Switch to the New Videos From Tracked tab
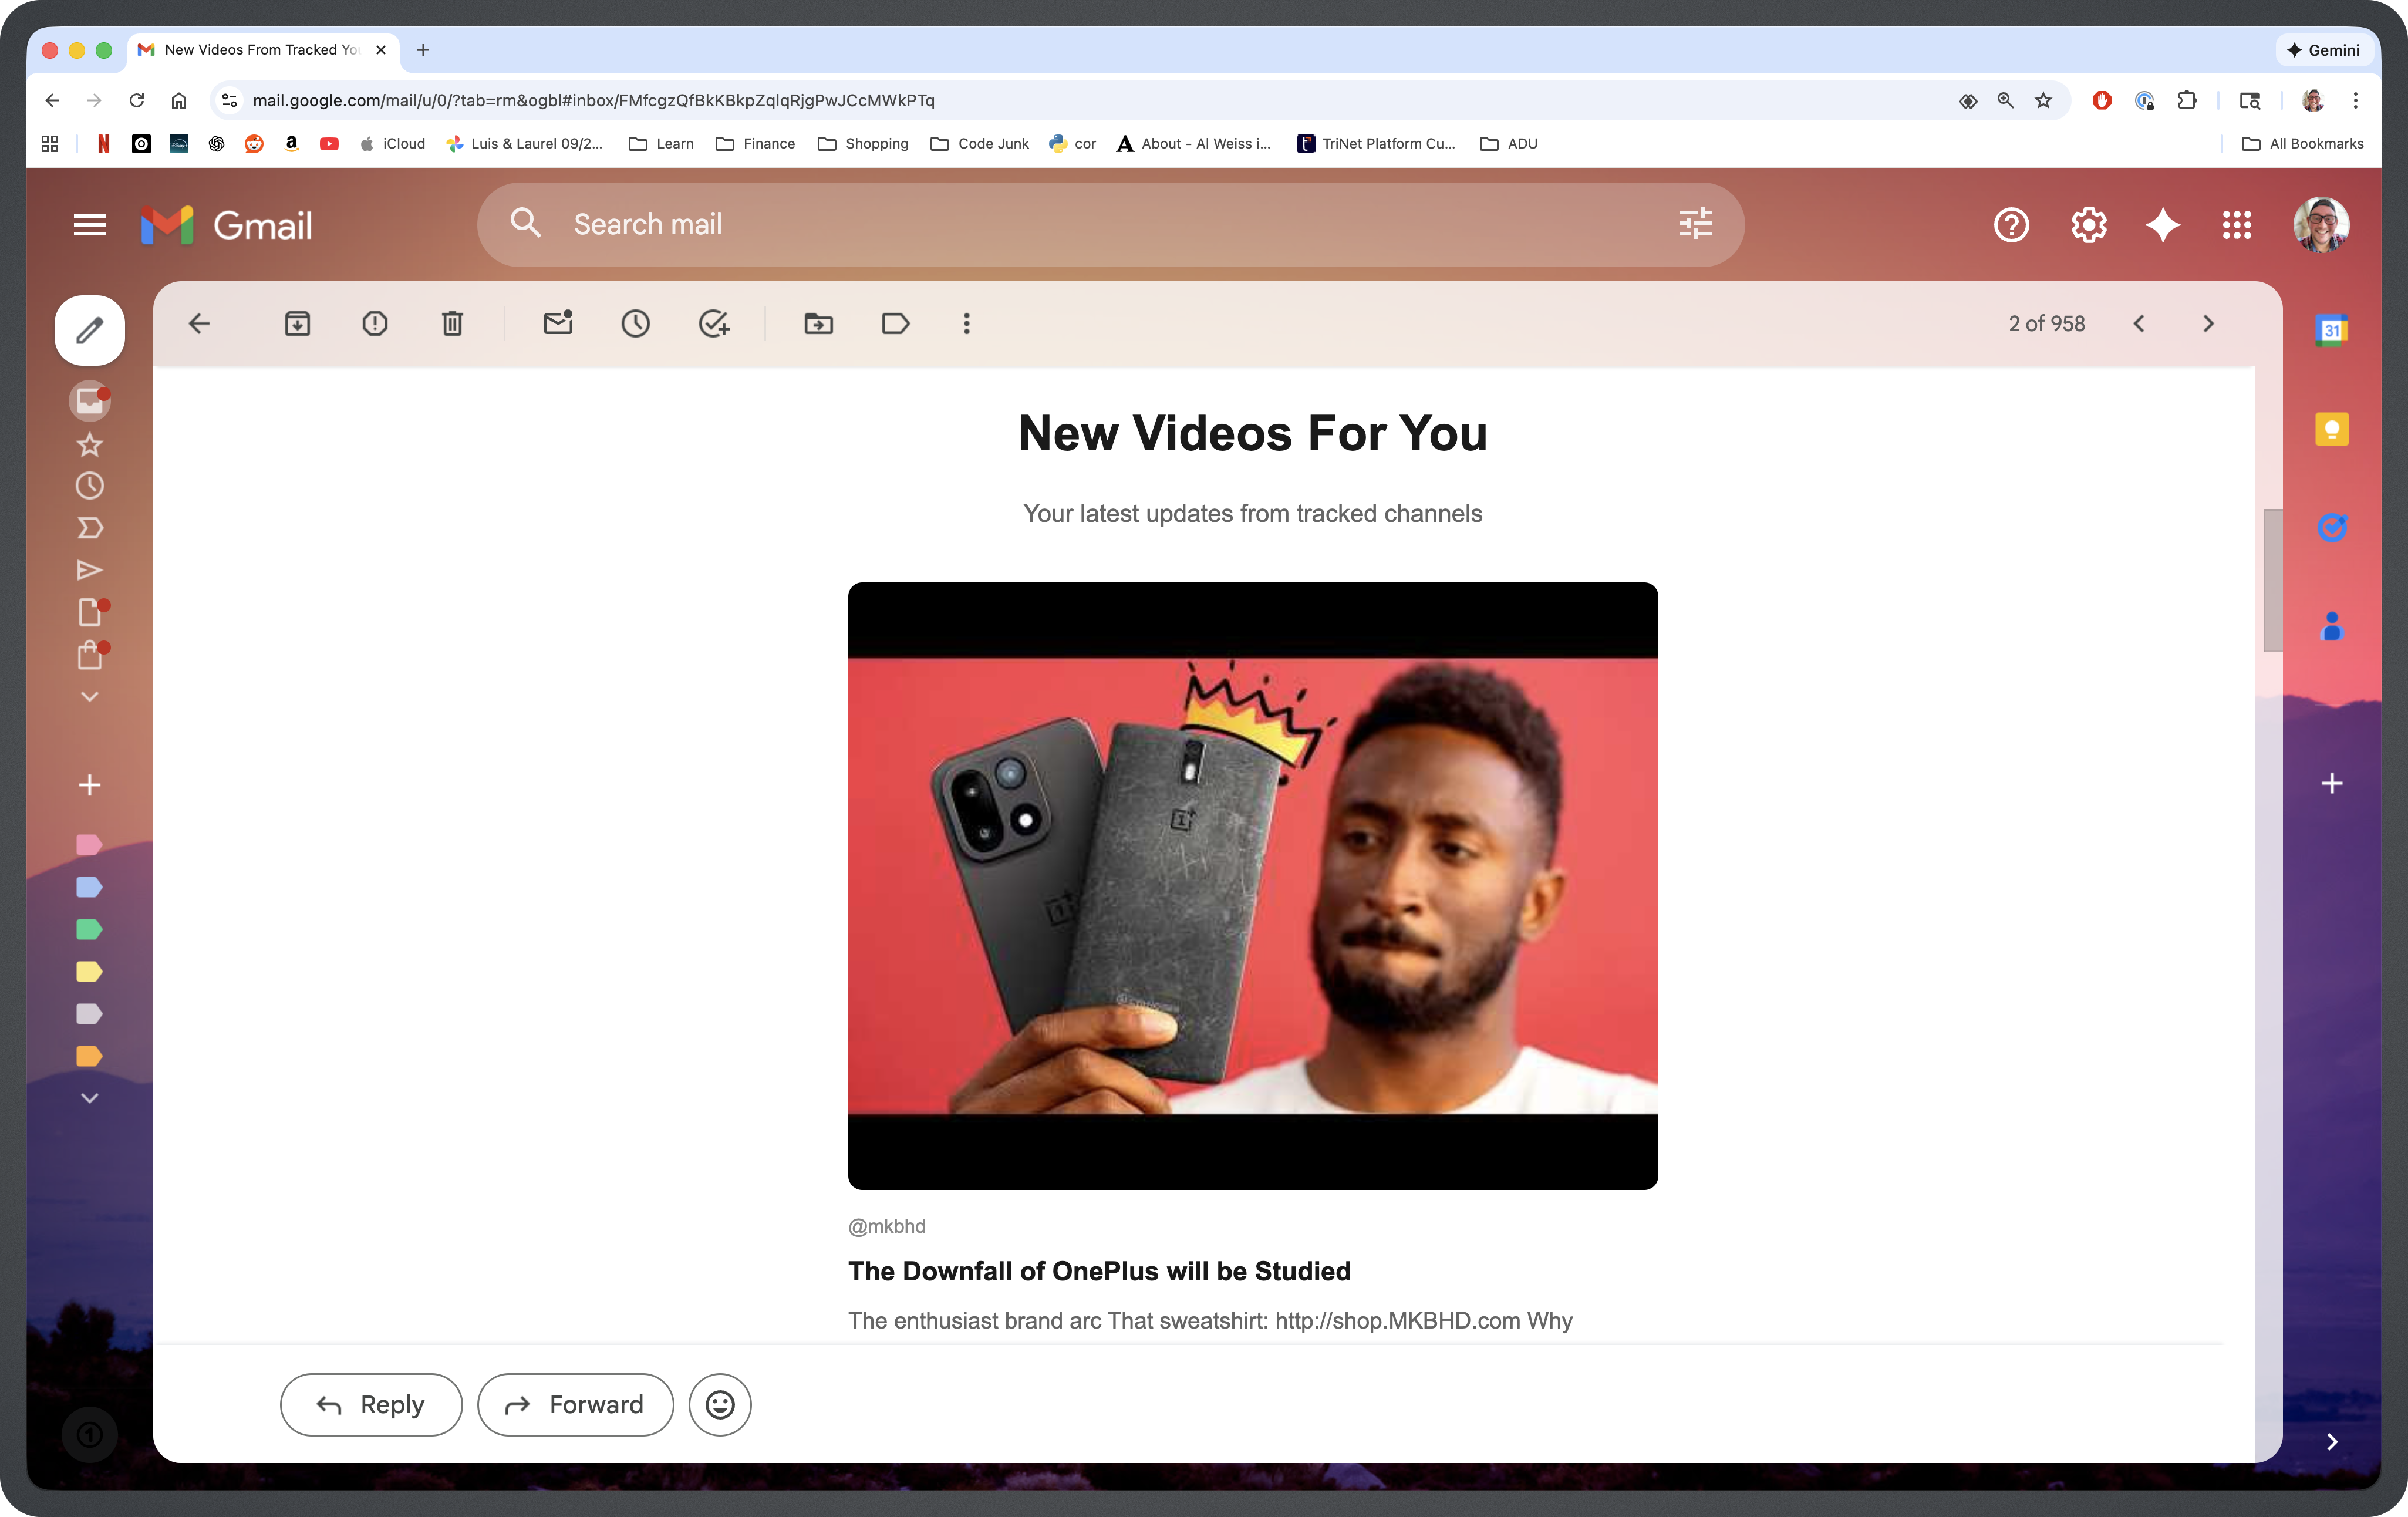Viewport: 2408px width, 1517px height. (x=255, y=50)
